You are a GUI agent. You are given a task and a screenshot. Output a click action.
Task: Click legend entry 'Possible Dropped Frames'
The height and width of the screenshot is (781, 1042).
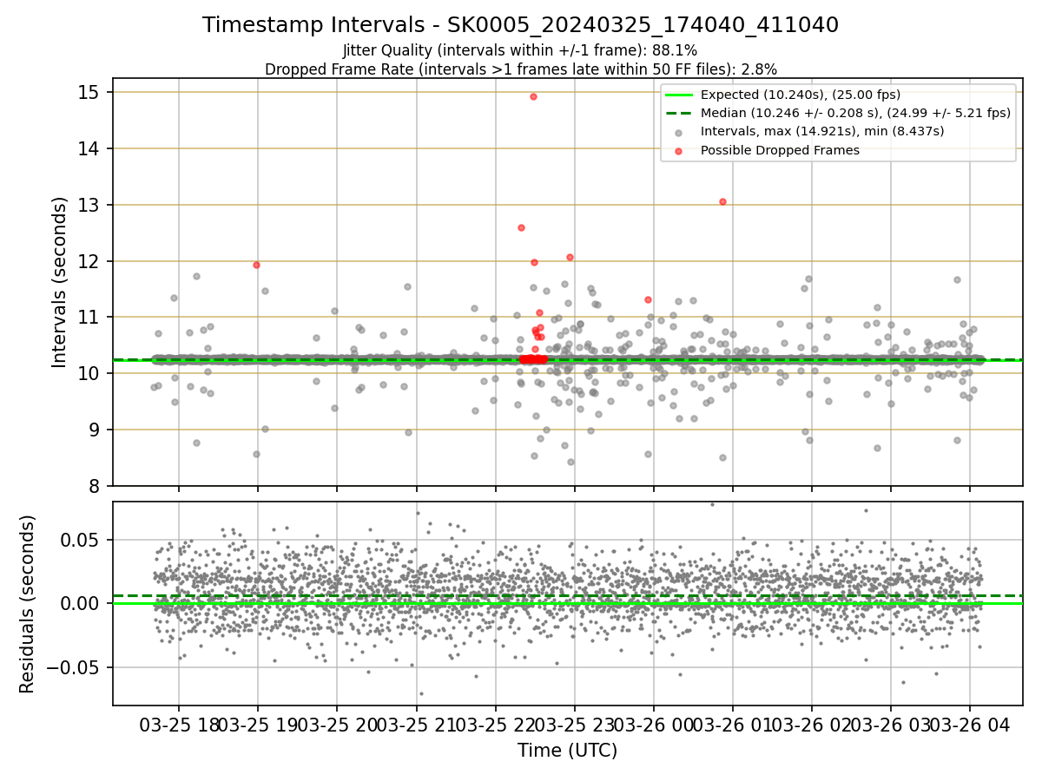[780, 150]
